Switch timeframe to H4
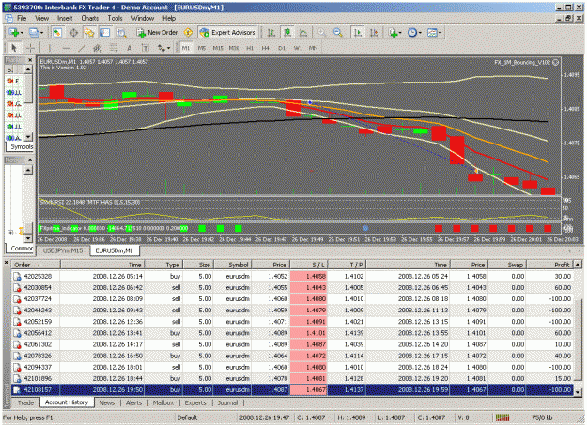 (x=266, y=48)
